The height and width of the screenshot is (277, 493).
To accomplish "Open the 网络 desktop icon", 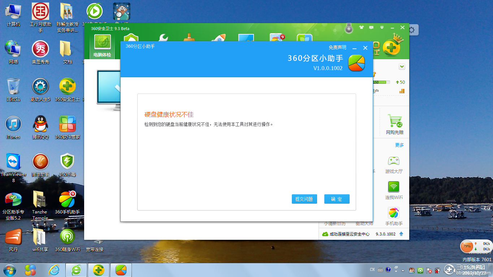I will click(13, 52).
